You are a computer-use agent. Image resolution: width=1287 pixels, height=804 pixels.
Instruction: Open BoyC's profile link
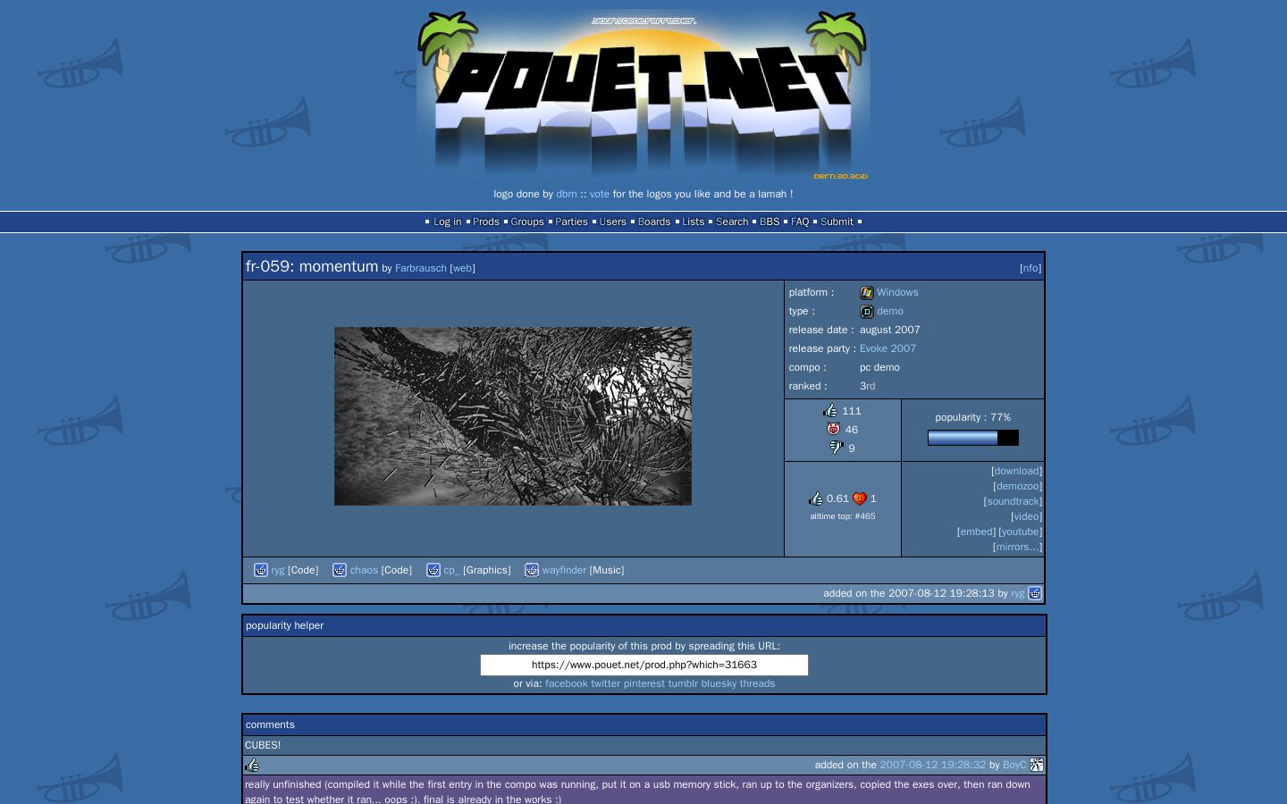[x=1014, y=765]
